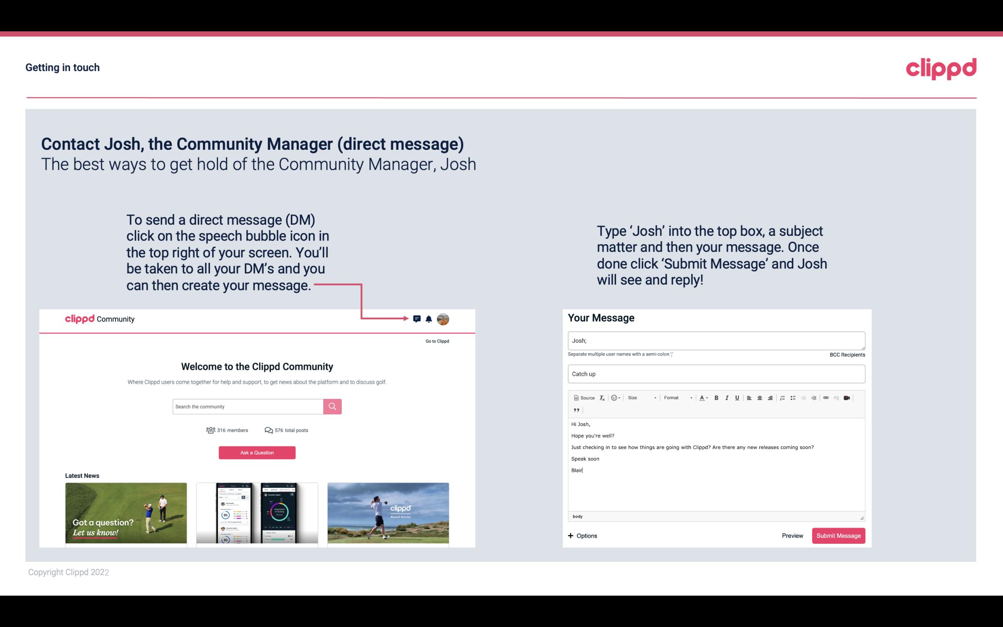The height and width of the screenshot is (627, 1003).
Task: Click the 'Submit Message' button
Action: [x=838, y=535]
